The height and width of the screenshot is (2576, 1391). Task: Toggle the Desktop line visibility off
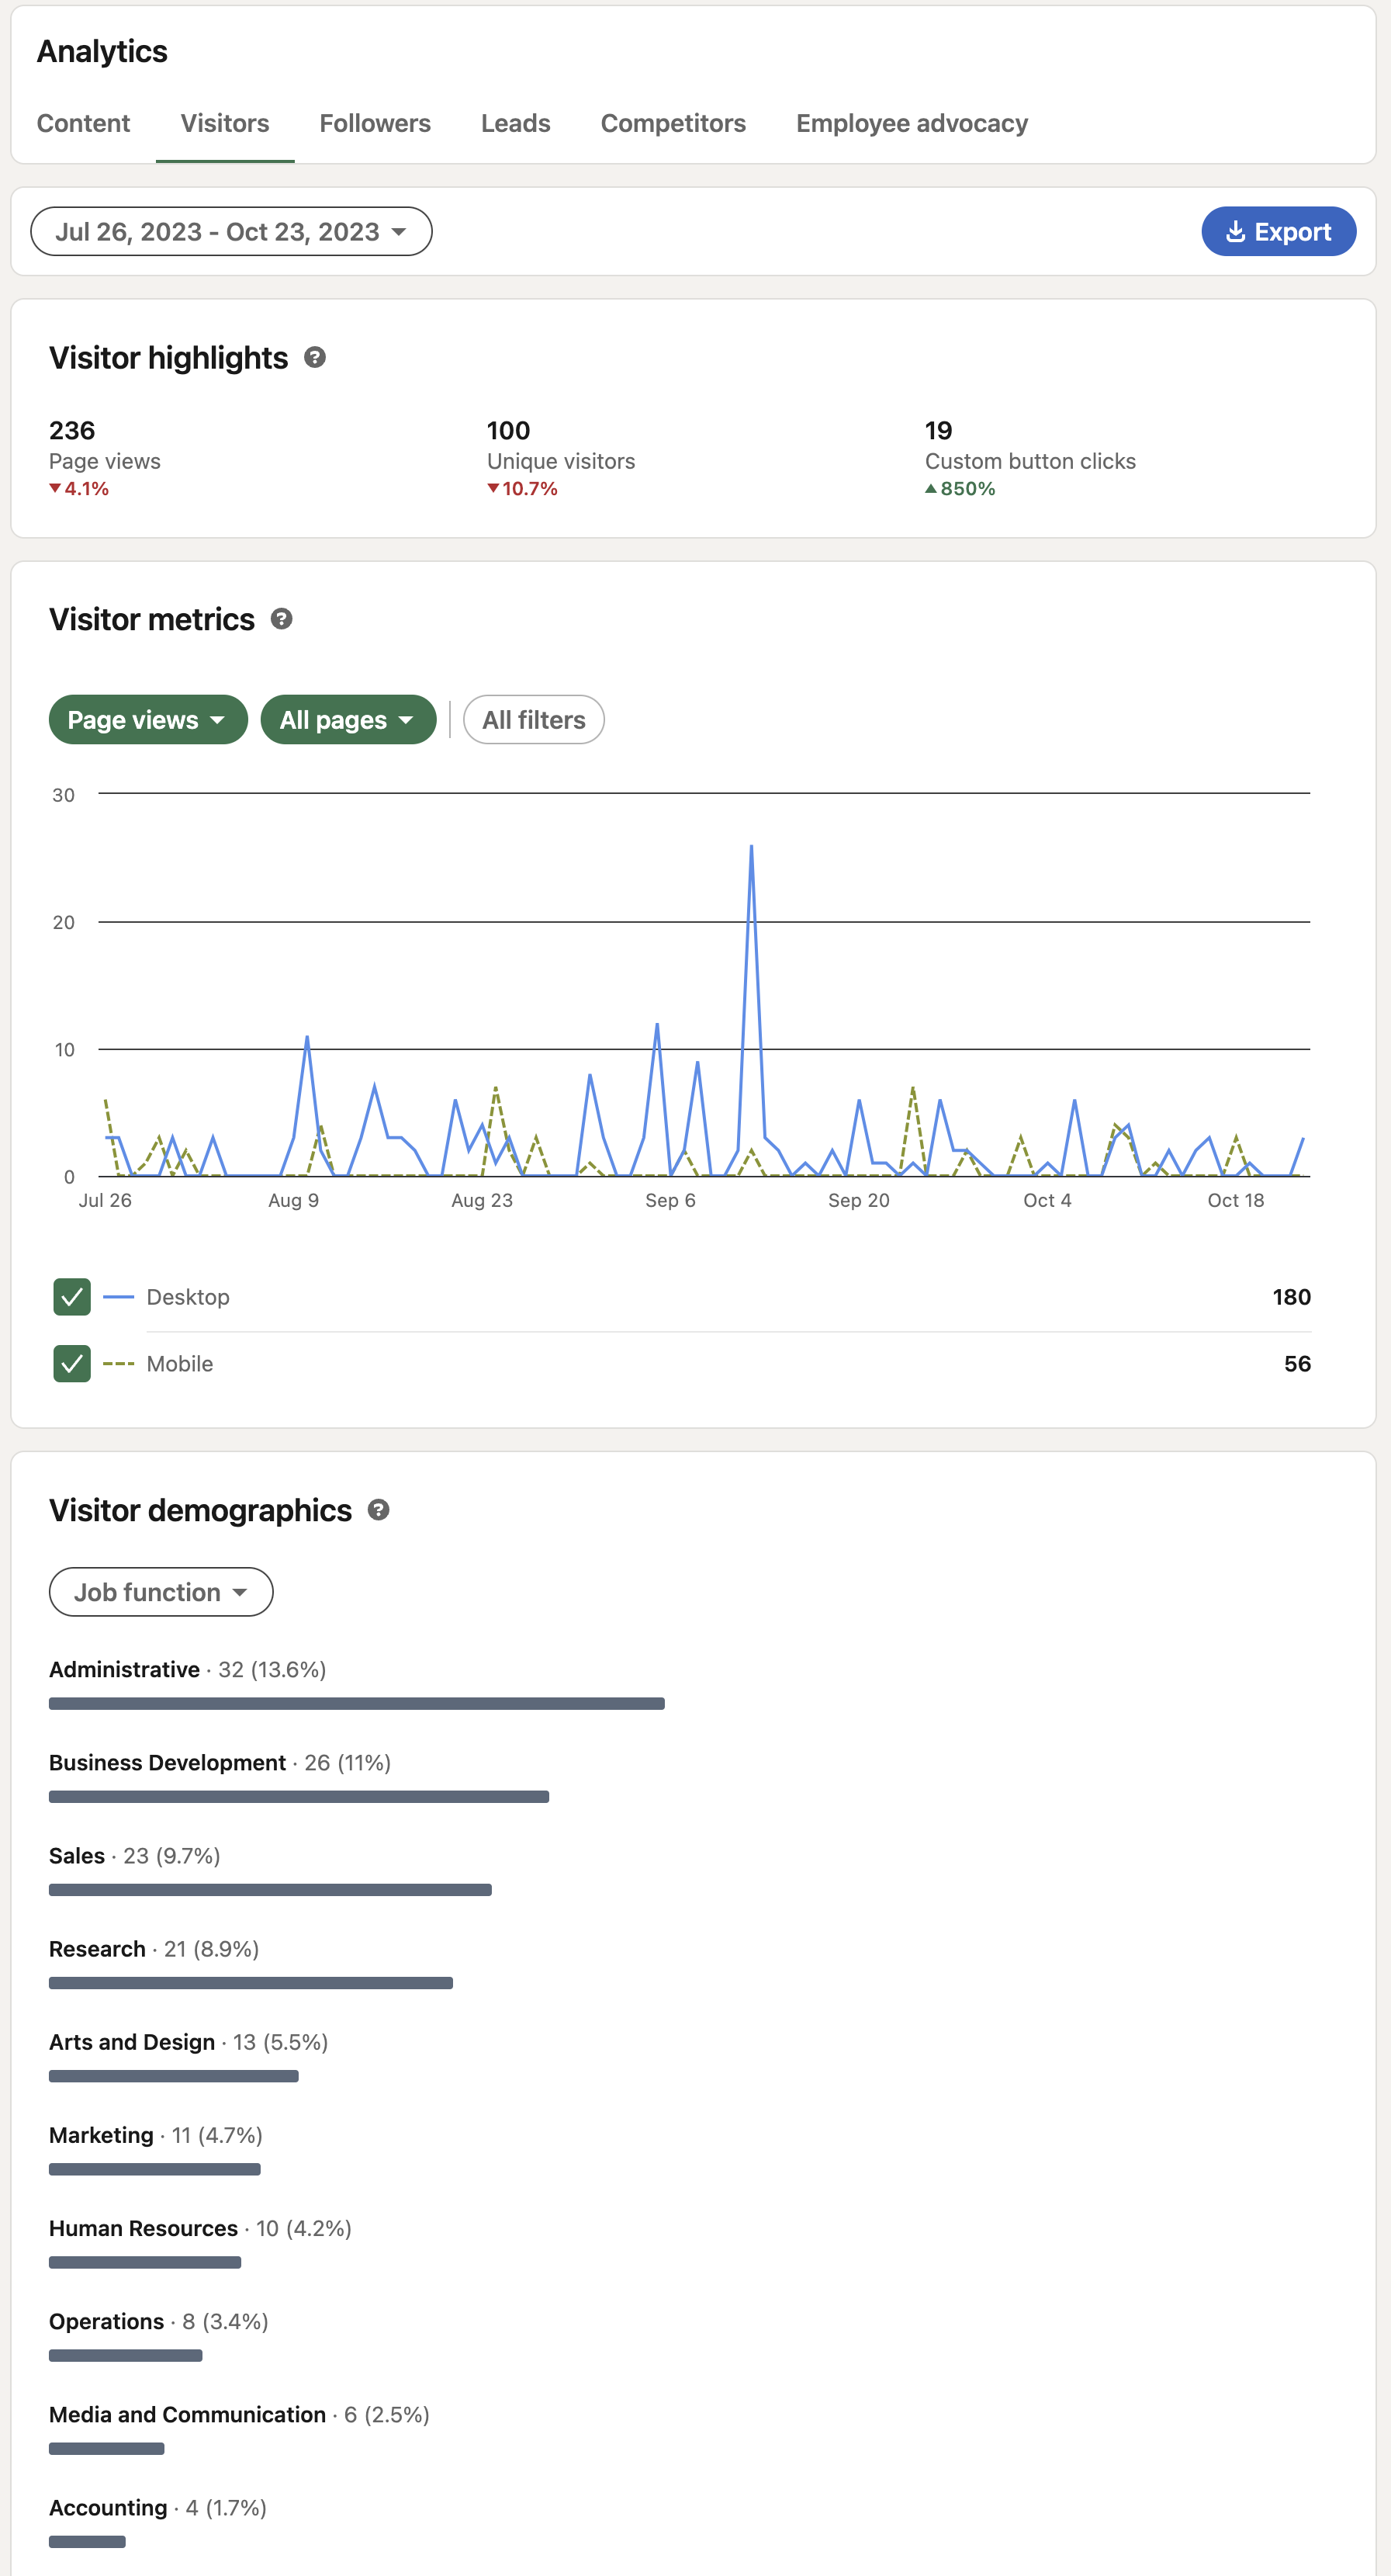[71, 1296]
